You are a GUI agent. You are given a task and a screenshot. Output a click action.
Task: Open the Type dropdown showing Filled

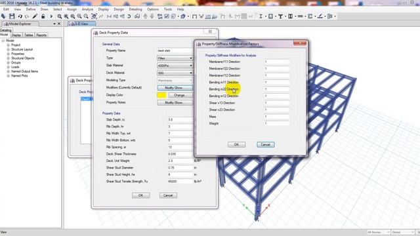pyautogui.click(x=175, y=58)
